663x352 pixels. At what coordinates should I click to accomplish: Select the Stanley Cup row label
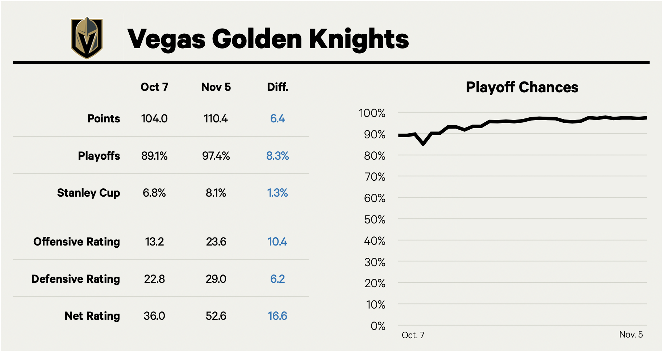tap(88, 193)
